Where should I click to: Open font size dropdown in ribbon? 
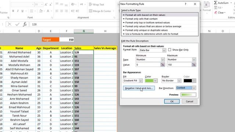(42, 5)
